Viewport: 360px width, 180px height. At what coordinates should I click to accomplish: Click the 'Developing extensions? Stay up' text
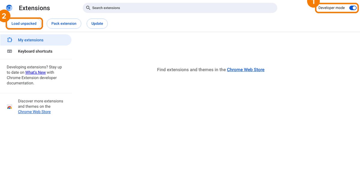(x=34, y=67)
